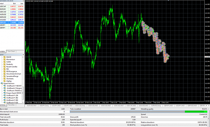Click the Maximal drawdown label
This screenshot has height=127, width=210.
click(77, 122)
